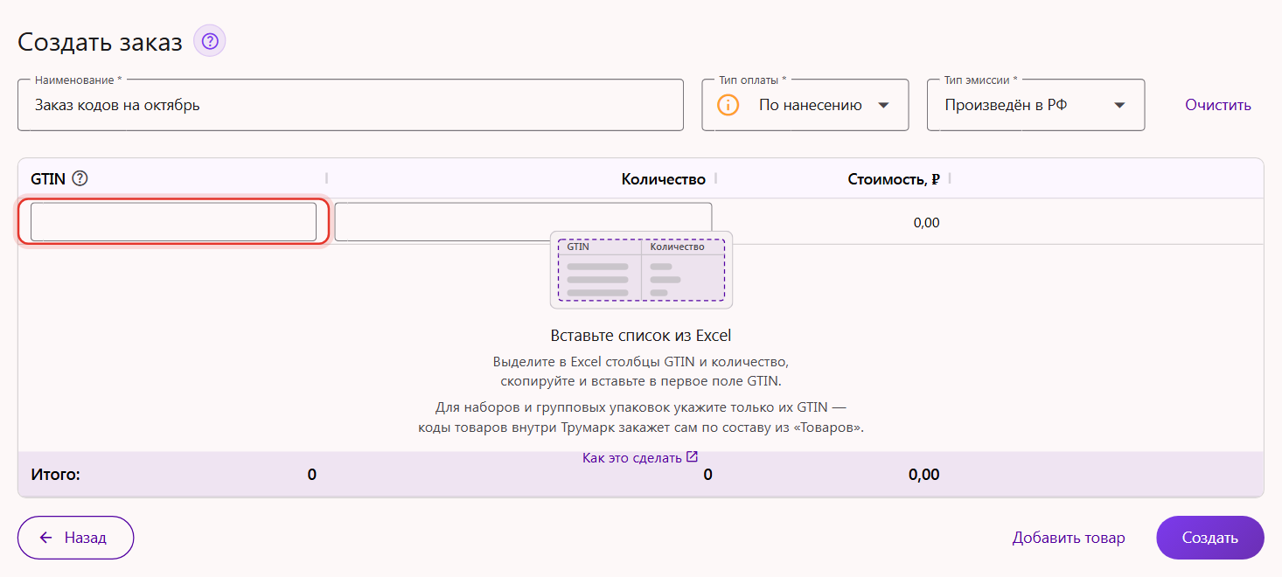Click the Очистить link
Image resolution: width=1282 pixels, height=577 pixels.
point(1218,105)
